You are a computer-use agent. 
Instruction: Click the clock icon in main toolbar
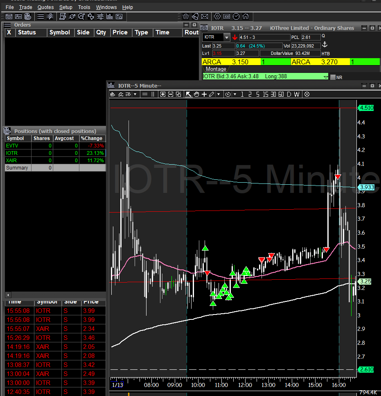click(x=236, y=17)
